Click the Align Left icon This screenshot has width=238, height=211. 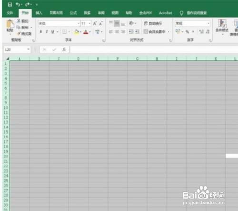(x=111, y=32)
